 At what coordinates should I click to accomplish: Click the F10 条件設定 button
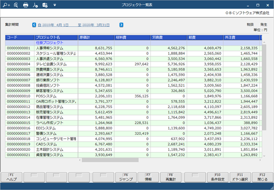point(217,177)
